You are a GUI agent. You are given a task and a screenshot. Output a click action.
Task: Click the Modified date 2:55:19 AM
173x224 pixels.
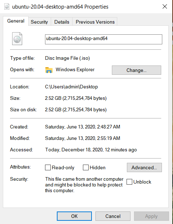click(83, 138)
